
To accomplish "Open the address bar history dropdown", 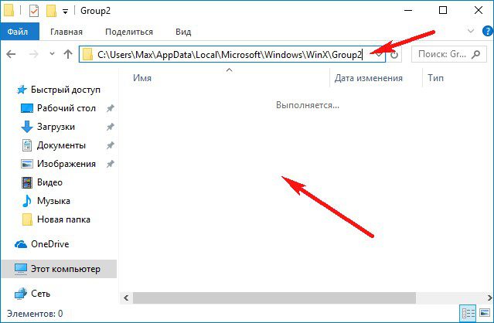I will 379,55.
